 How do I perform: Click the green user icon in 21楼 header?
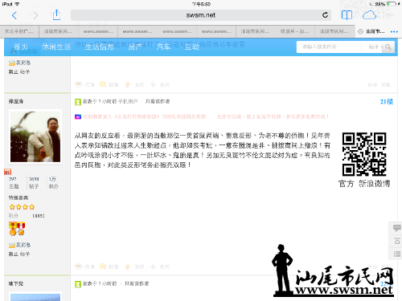click(x=78, y=102)
